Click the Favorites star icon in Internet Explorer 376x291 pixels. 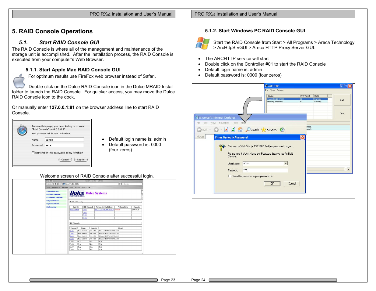click(264, 130)
